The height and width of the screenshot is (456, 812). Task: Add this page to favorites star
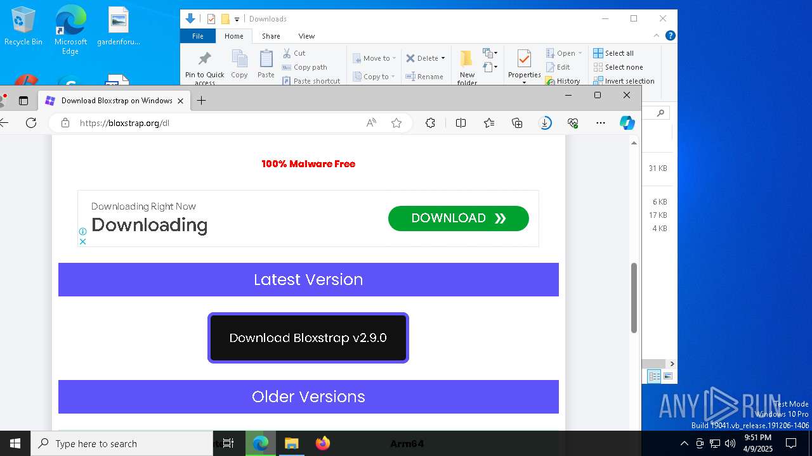coord(396,123)
